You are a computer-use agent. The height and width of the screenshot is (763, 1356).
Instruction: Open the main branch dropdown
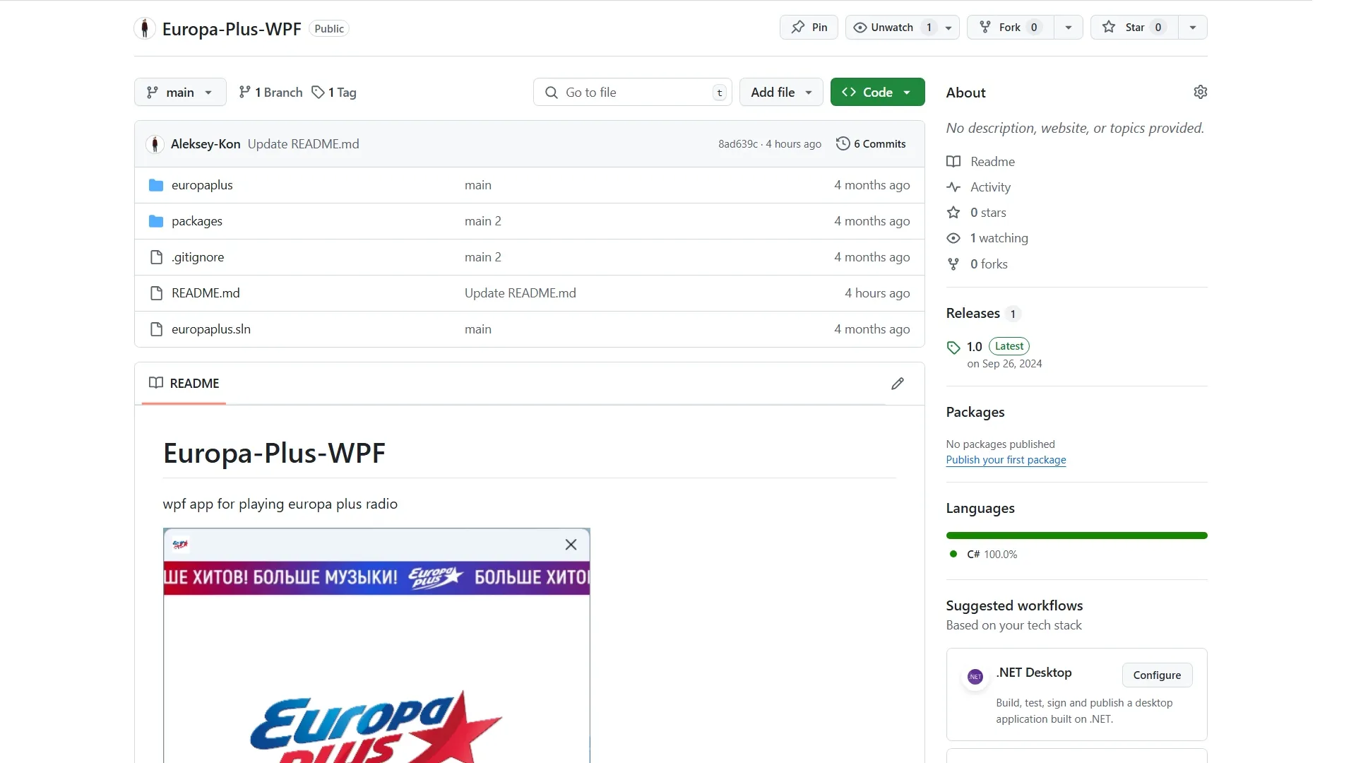180,93
